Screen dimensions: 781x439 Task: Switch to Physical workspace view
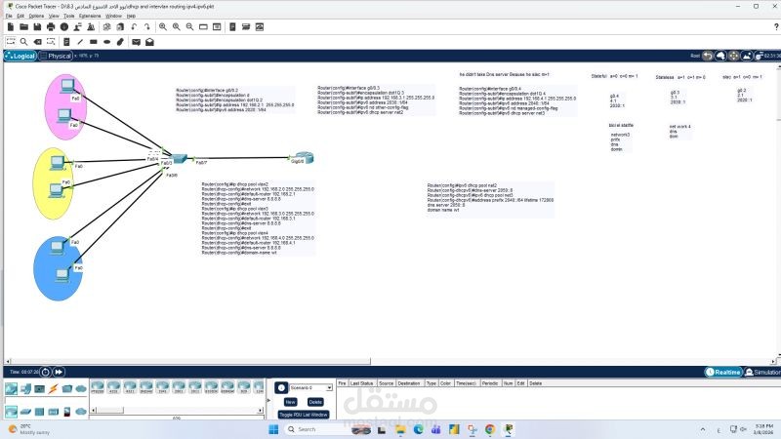pos(56,56)
